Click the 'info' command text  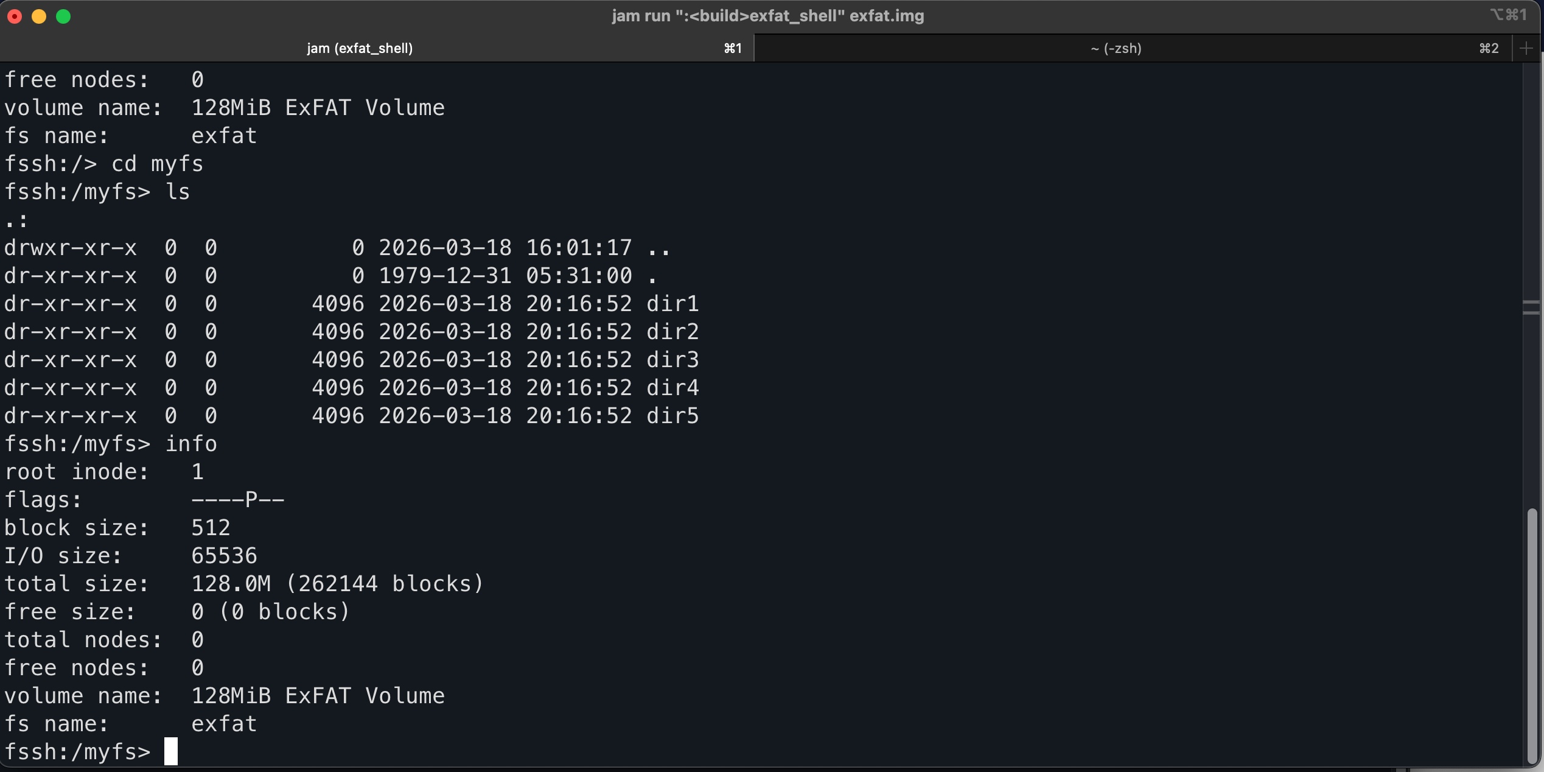coord(191,444)
